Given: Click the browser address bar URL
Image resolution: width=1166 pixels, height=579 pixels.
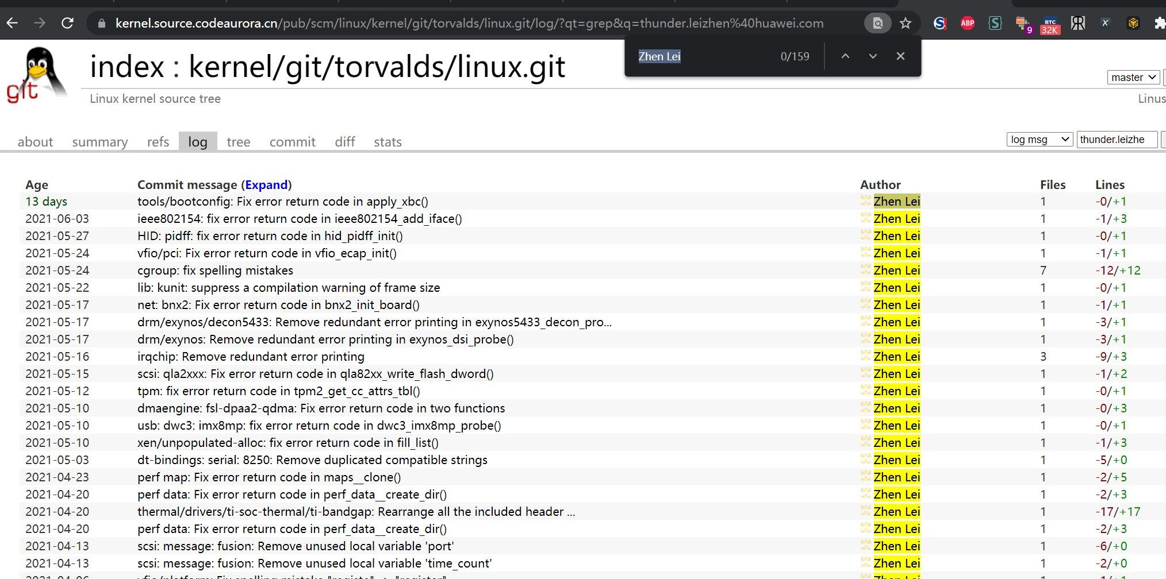Looking at the screenshot, I should 469,23.
